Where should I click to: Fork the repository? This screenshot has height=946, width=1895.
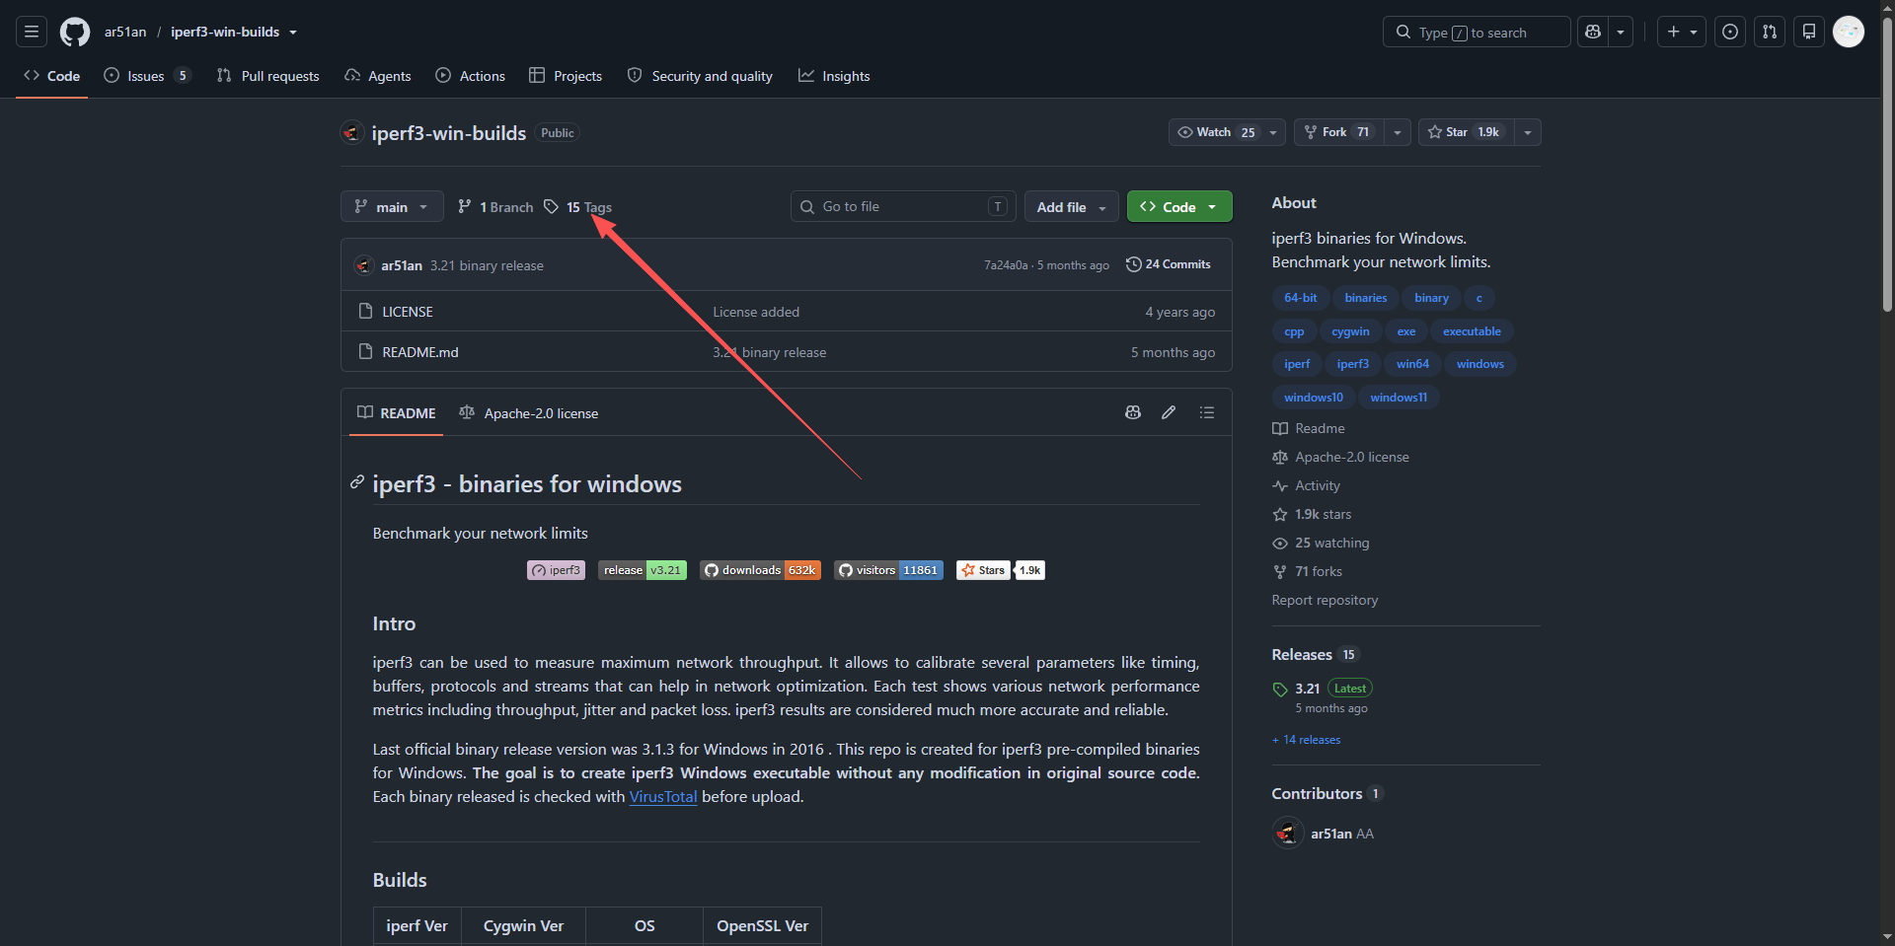(1338, 132)
